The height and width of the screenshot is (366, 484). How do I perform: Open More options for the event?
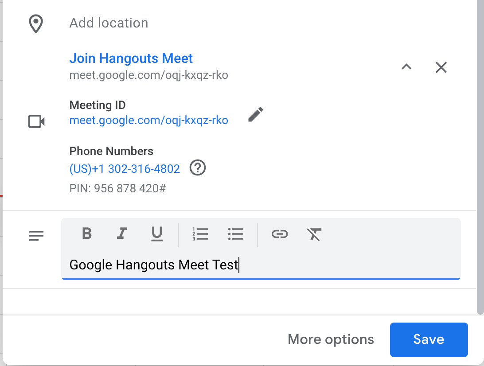(331, 339)
